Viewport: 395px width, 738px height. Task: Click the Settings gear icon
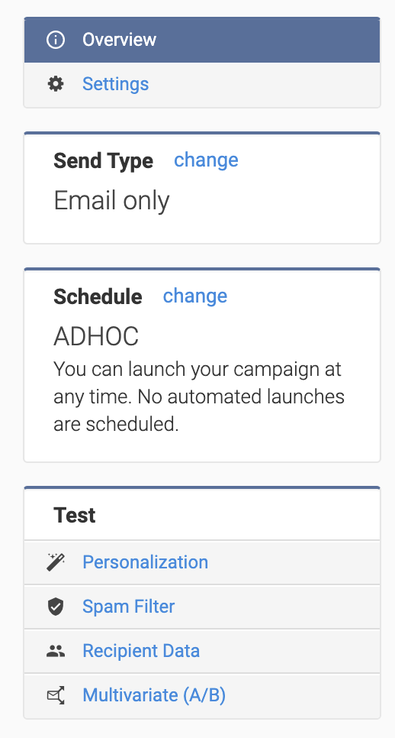pos(56,84)
